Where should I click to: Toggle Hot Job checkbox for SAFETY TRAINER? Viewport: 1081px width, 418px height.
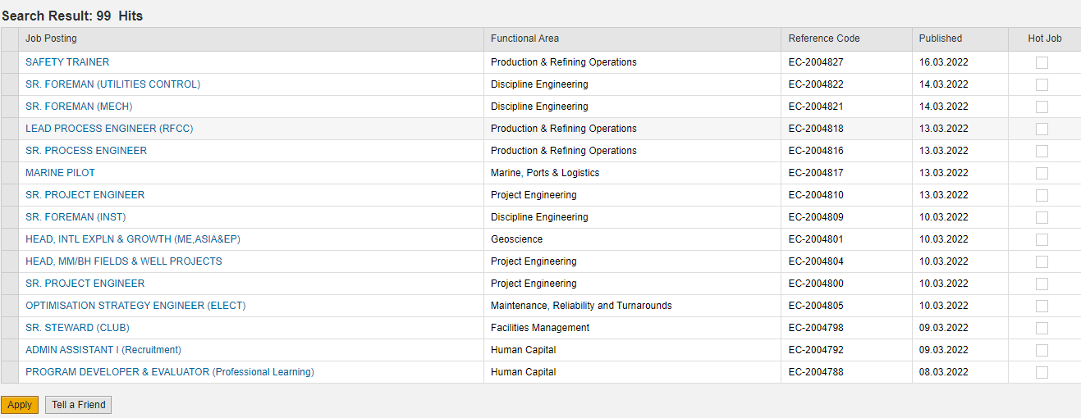click(1042, 62)
